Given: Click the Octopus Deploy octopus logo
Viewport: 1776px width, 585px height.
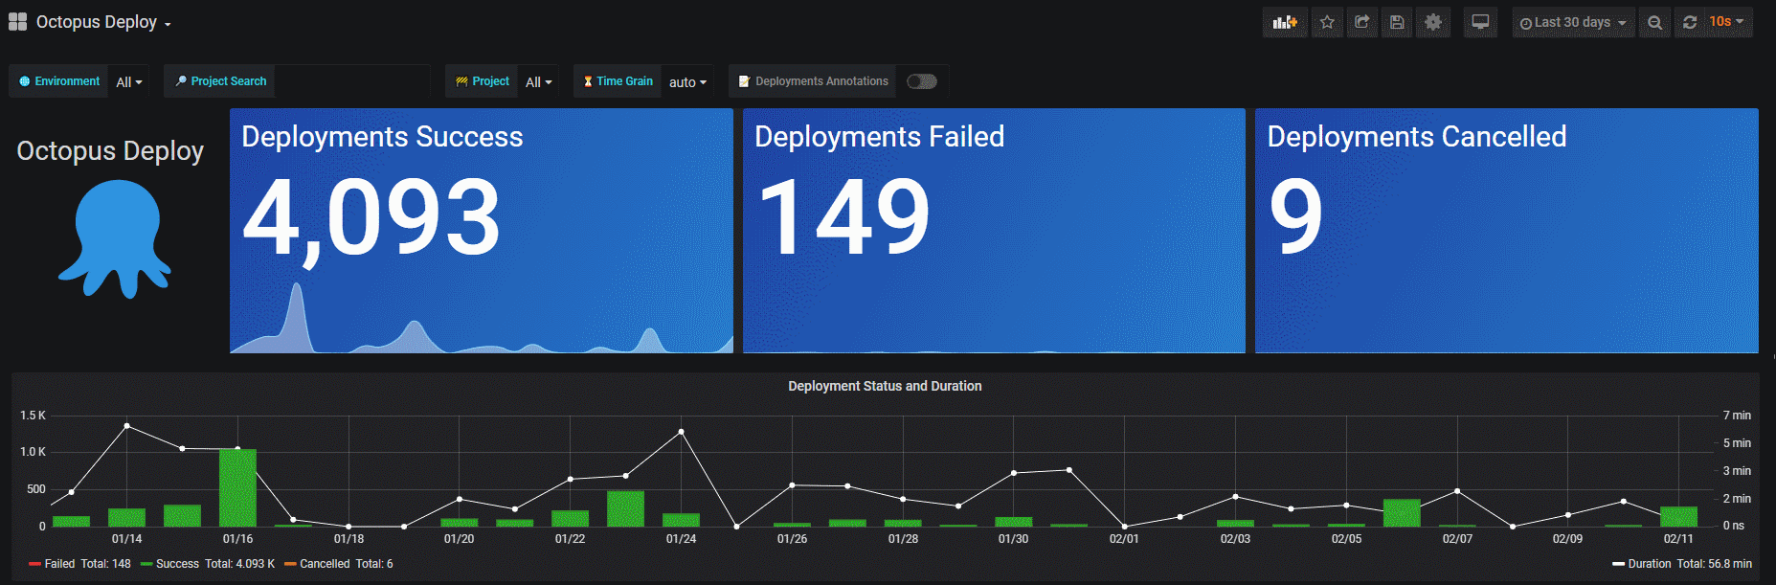Looking at the screenshot, I should click(x=115, y=239).
